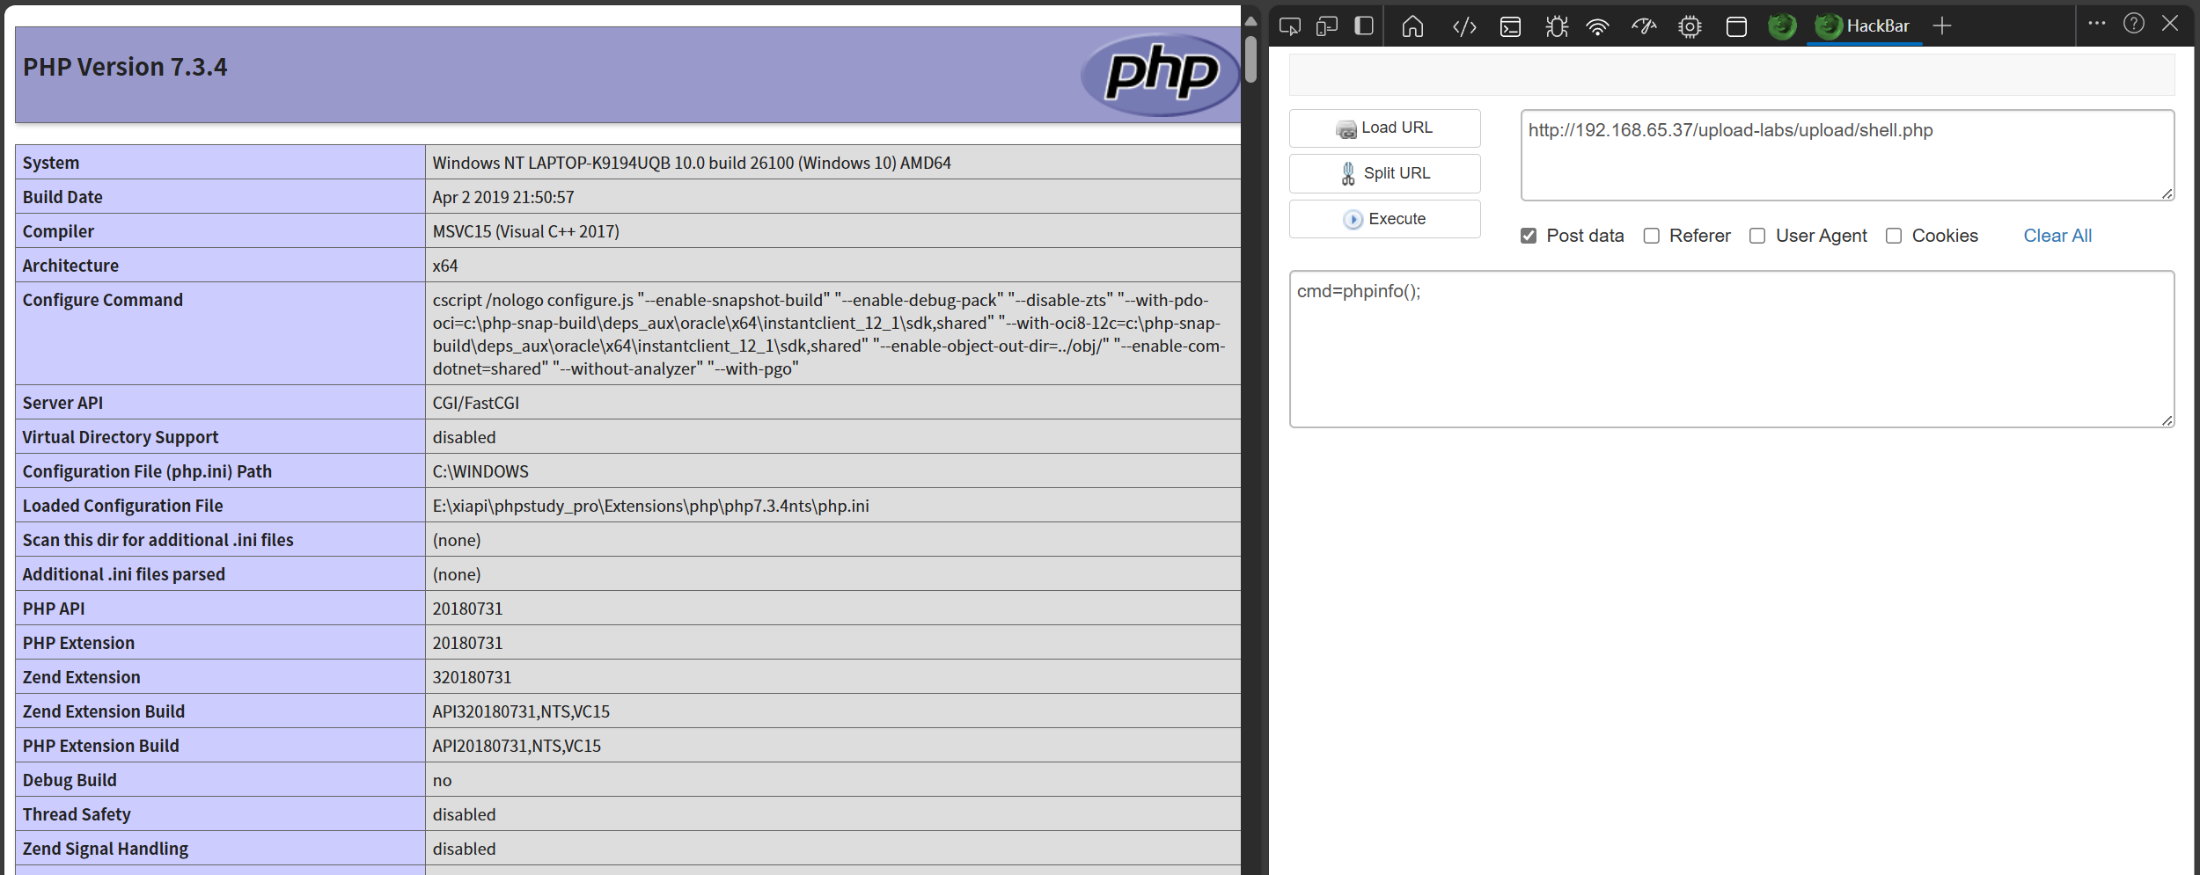Click the "Configure Command" row label

click(103, 300)
